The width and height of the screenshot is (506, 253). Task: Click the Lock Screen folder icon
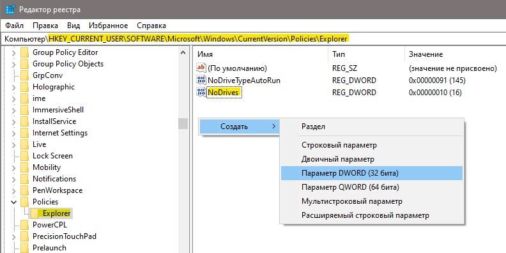point(24,156)
